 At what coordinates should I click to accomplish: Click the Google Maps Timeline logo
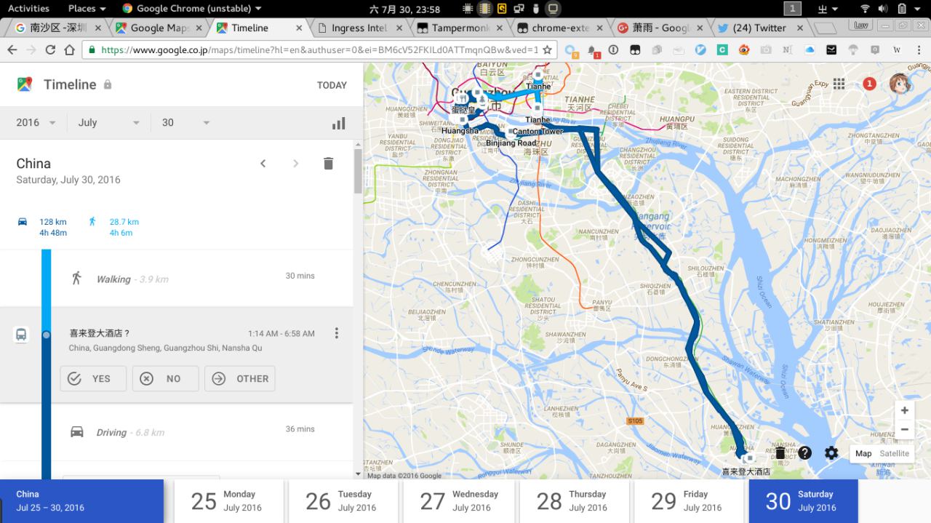pyautogui.click(x=25, y=84)
